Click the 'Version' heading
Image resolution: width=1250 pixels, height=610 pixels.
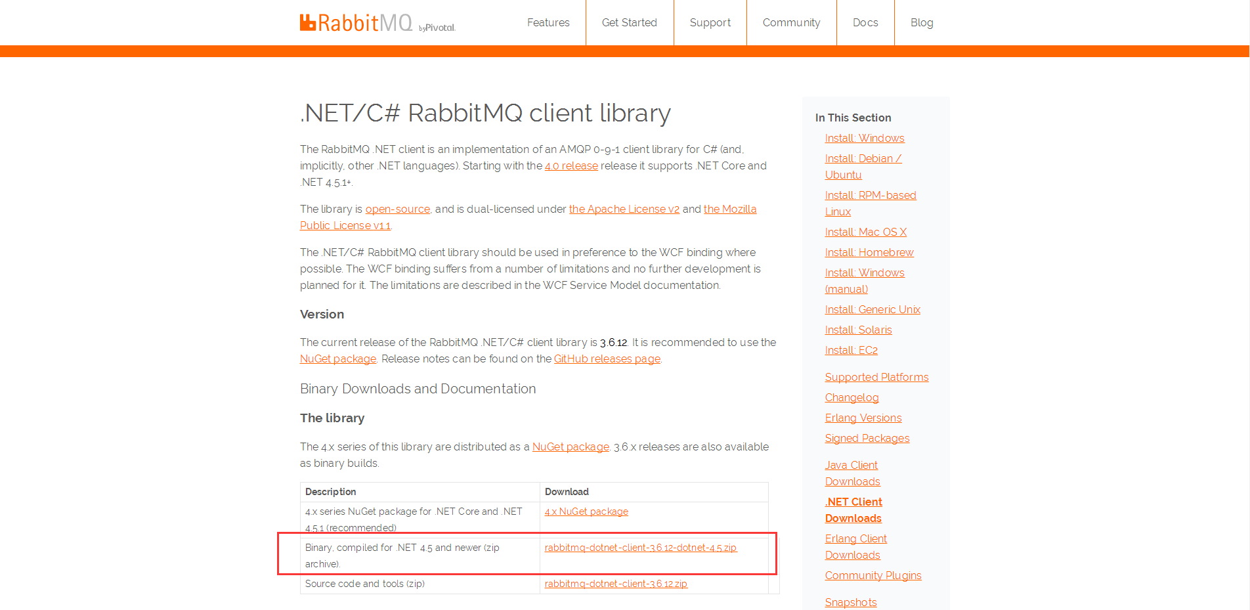[322, 315]
